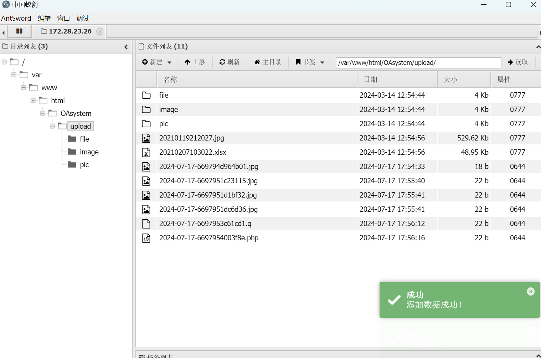Screen dimensions: 541x358
Task: Close the 172.28.23.26 tab
Action: [x=100, y=31]
